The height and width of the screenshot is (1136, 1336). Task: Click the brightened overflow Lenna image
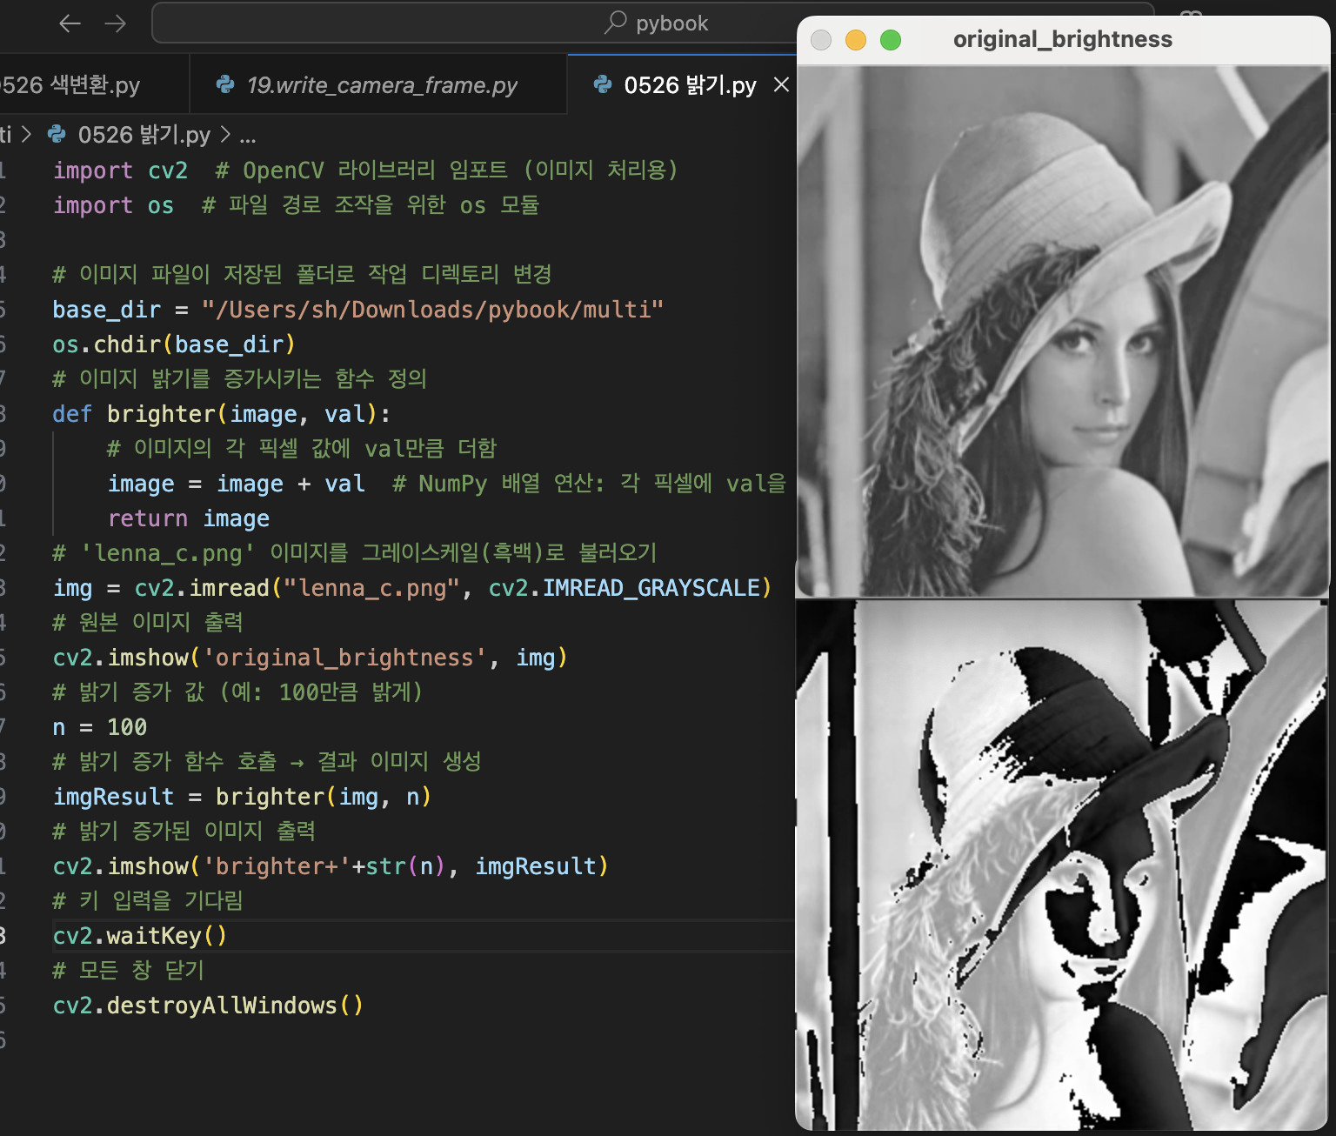point(1063,865)
